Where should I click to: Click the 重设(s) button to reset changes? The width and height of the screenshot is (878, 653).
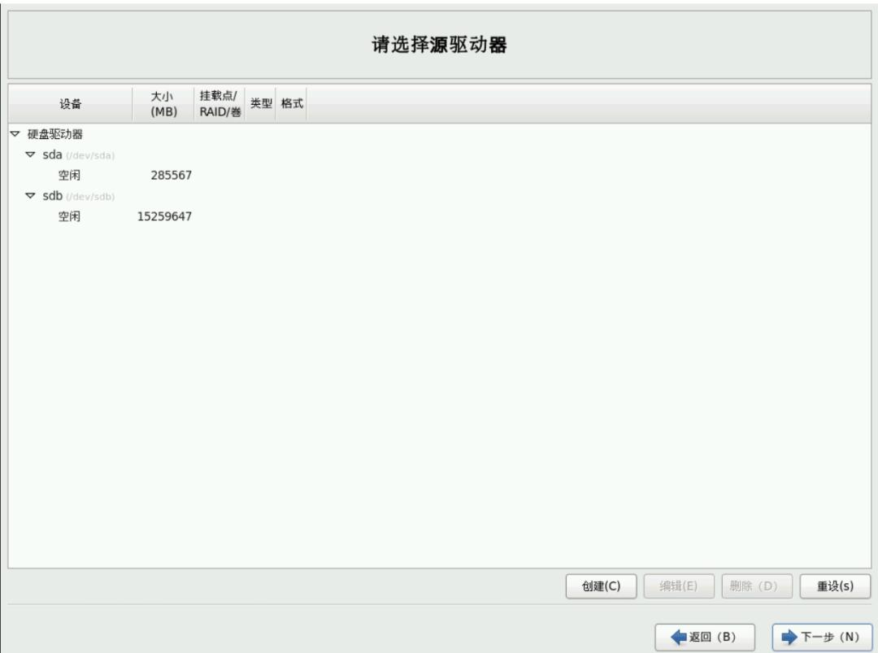point(837,585)
